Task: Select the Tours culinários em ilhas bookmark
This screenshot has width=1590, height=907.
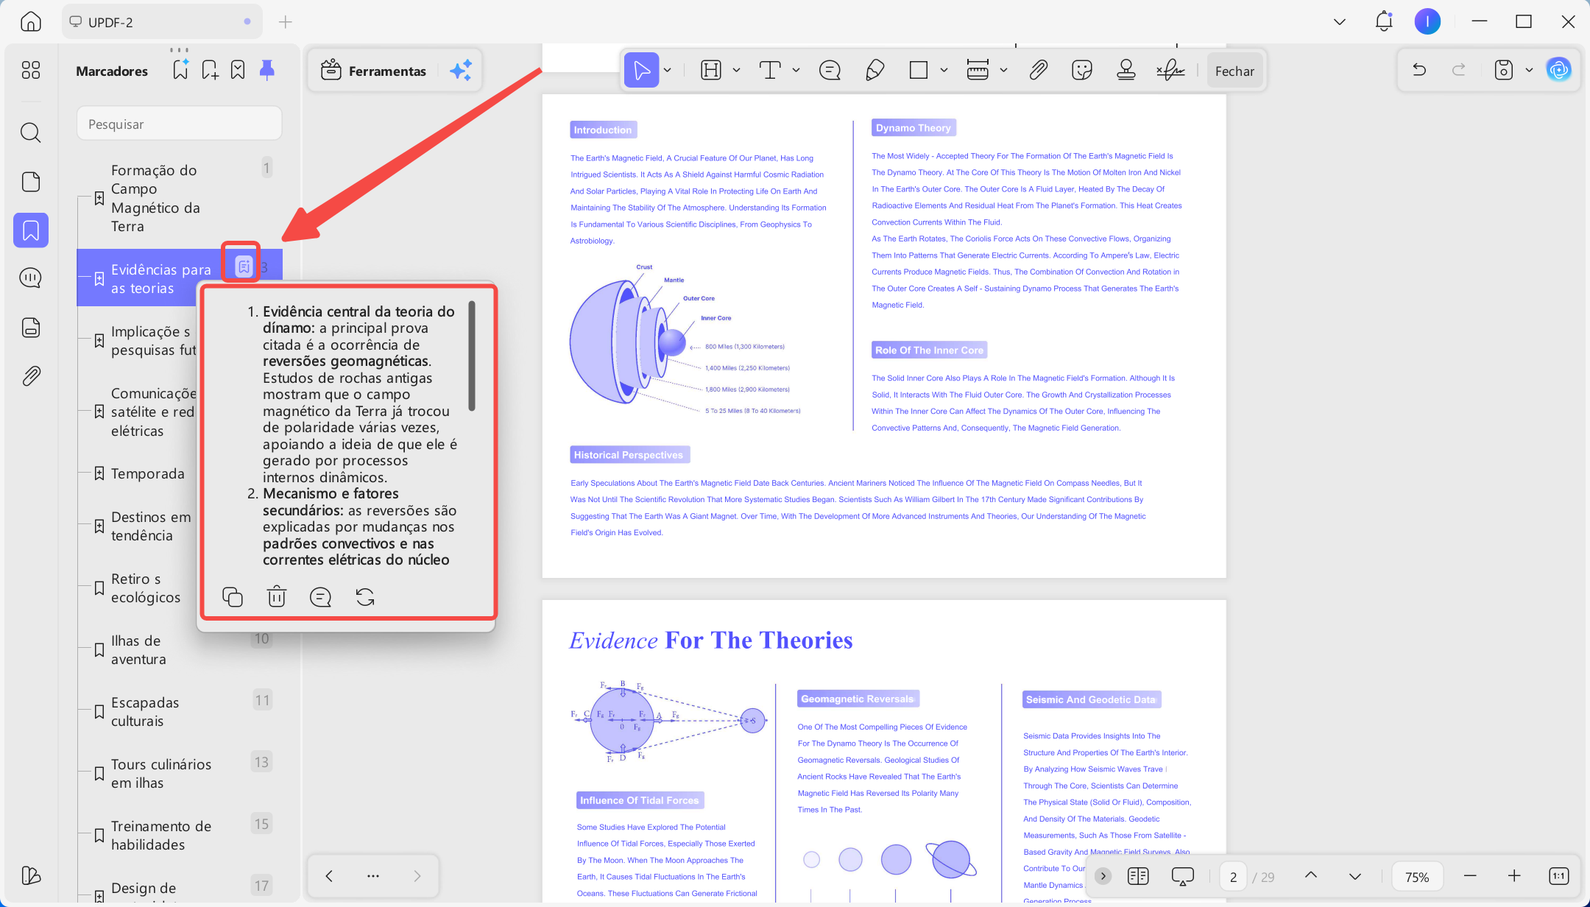Action: click(x=179, y=774)
